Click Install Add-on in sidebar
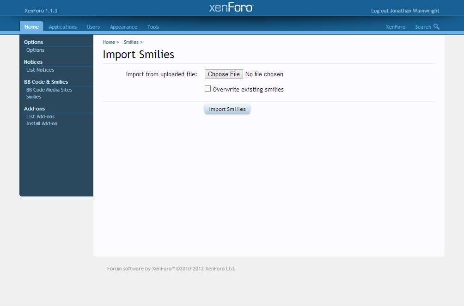464x306 pixels. point(42,123)
